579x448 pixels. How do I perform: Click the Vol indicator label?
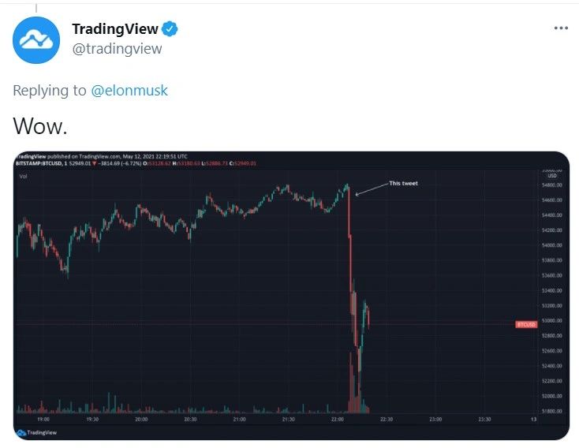pyautogui.click(x=23, y=176)
